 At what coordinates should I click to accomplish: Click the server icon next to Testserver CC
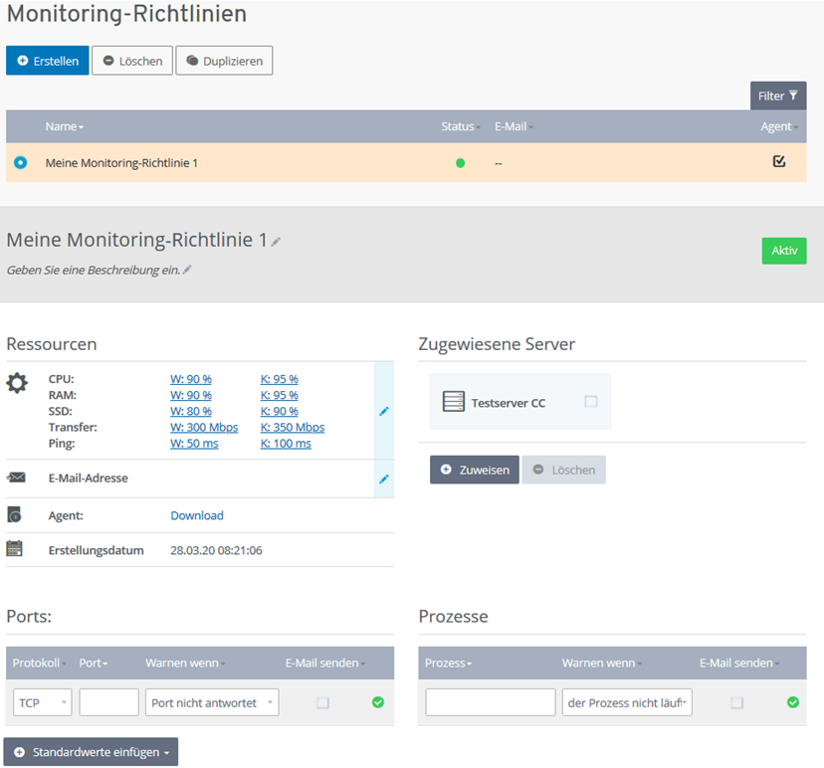453,401
